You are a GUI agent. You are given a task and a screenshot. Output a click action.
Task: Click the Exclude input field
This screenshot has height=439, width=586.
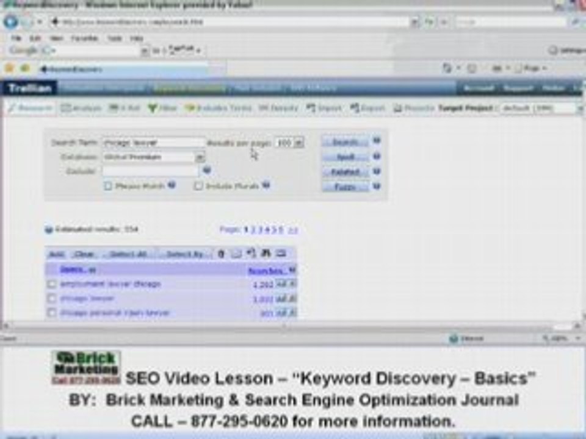[x=150, y=171]
